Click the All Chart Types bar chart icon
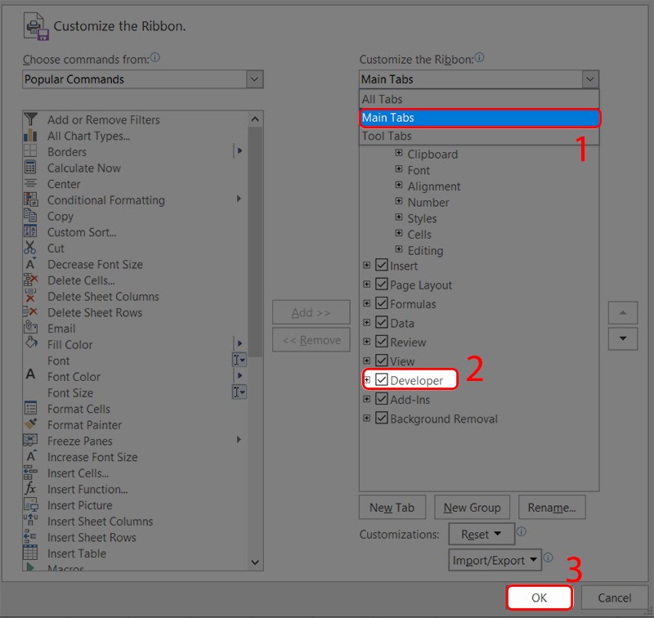Viewport: 654px width, 618px height. 30,136
